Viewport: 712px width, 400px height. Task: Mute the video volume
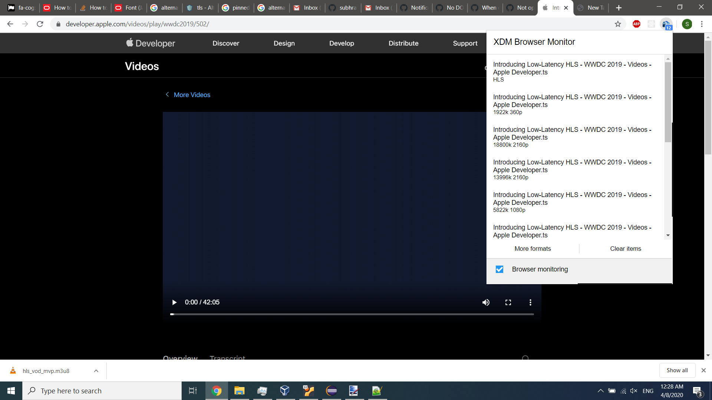tap(486, 302)
